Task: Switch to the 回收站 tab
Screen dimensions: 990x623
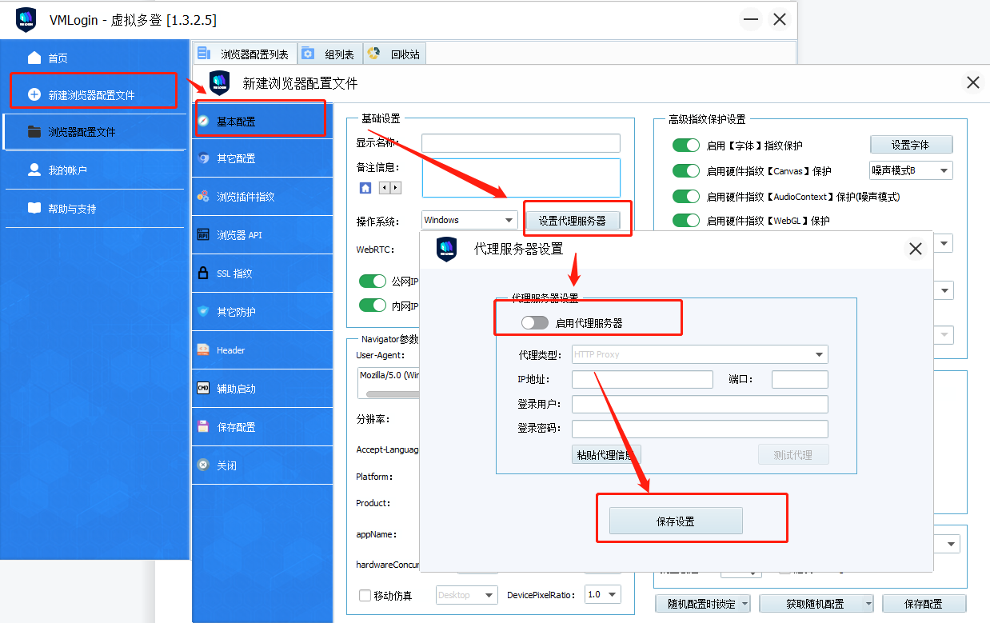Action: [395, 54]
